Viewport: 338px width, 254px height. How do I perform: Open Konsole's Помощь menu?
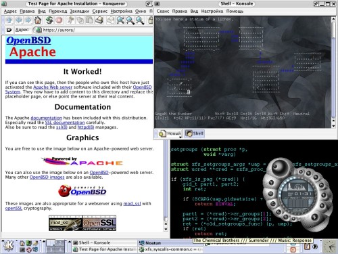click(235, 12)
